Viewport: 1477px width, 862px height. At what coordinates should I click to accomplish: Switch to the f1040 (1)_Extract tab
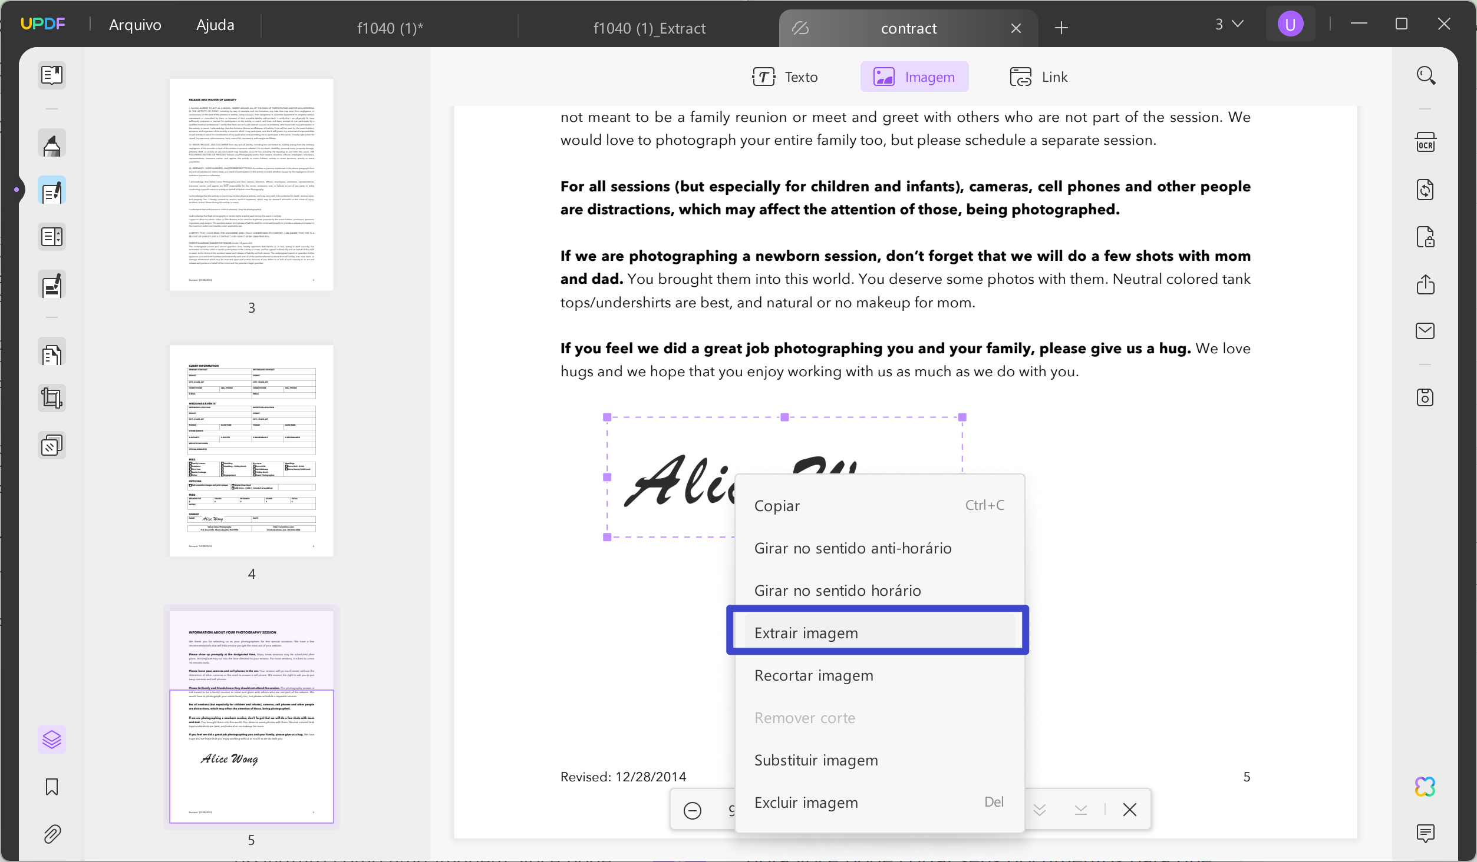click(649, 28)
